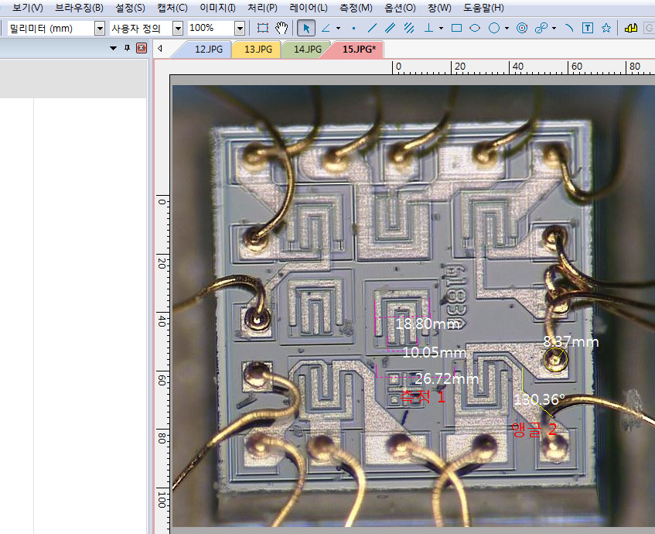Image resolution: width=655 pixels, height=534 pixels.
Task: Select the star marker tool
Action: [x=606, y=28]
